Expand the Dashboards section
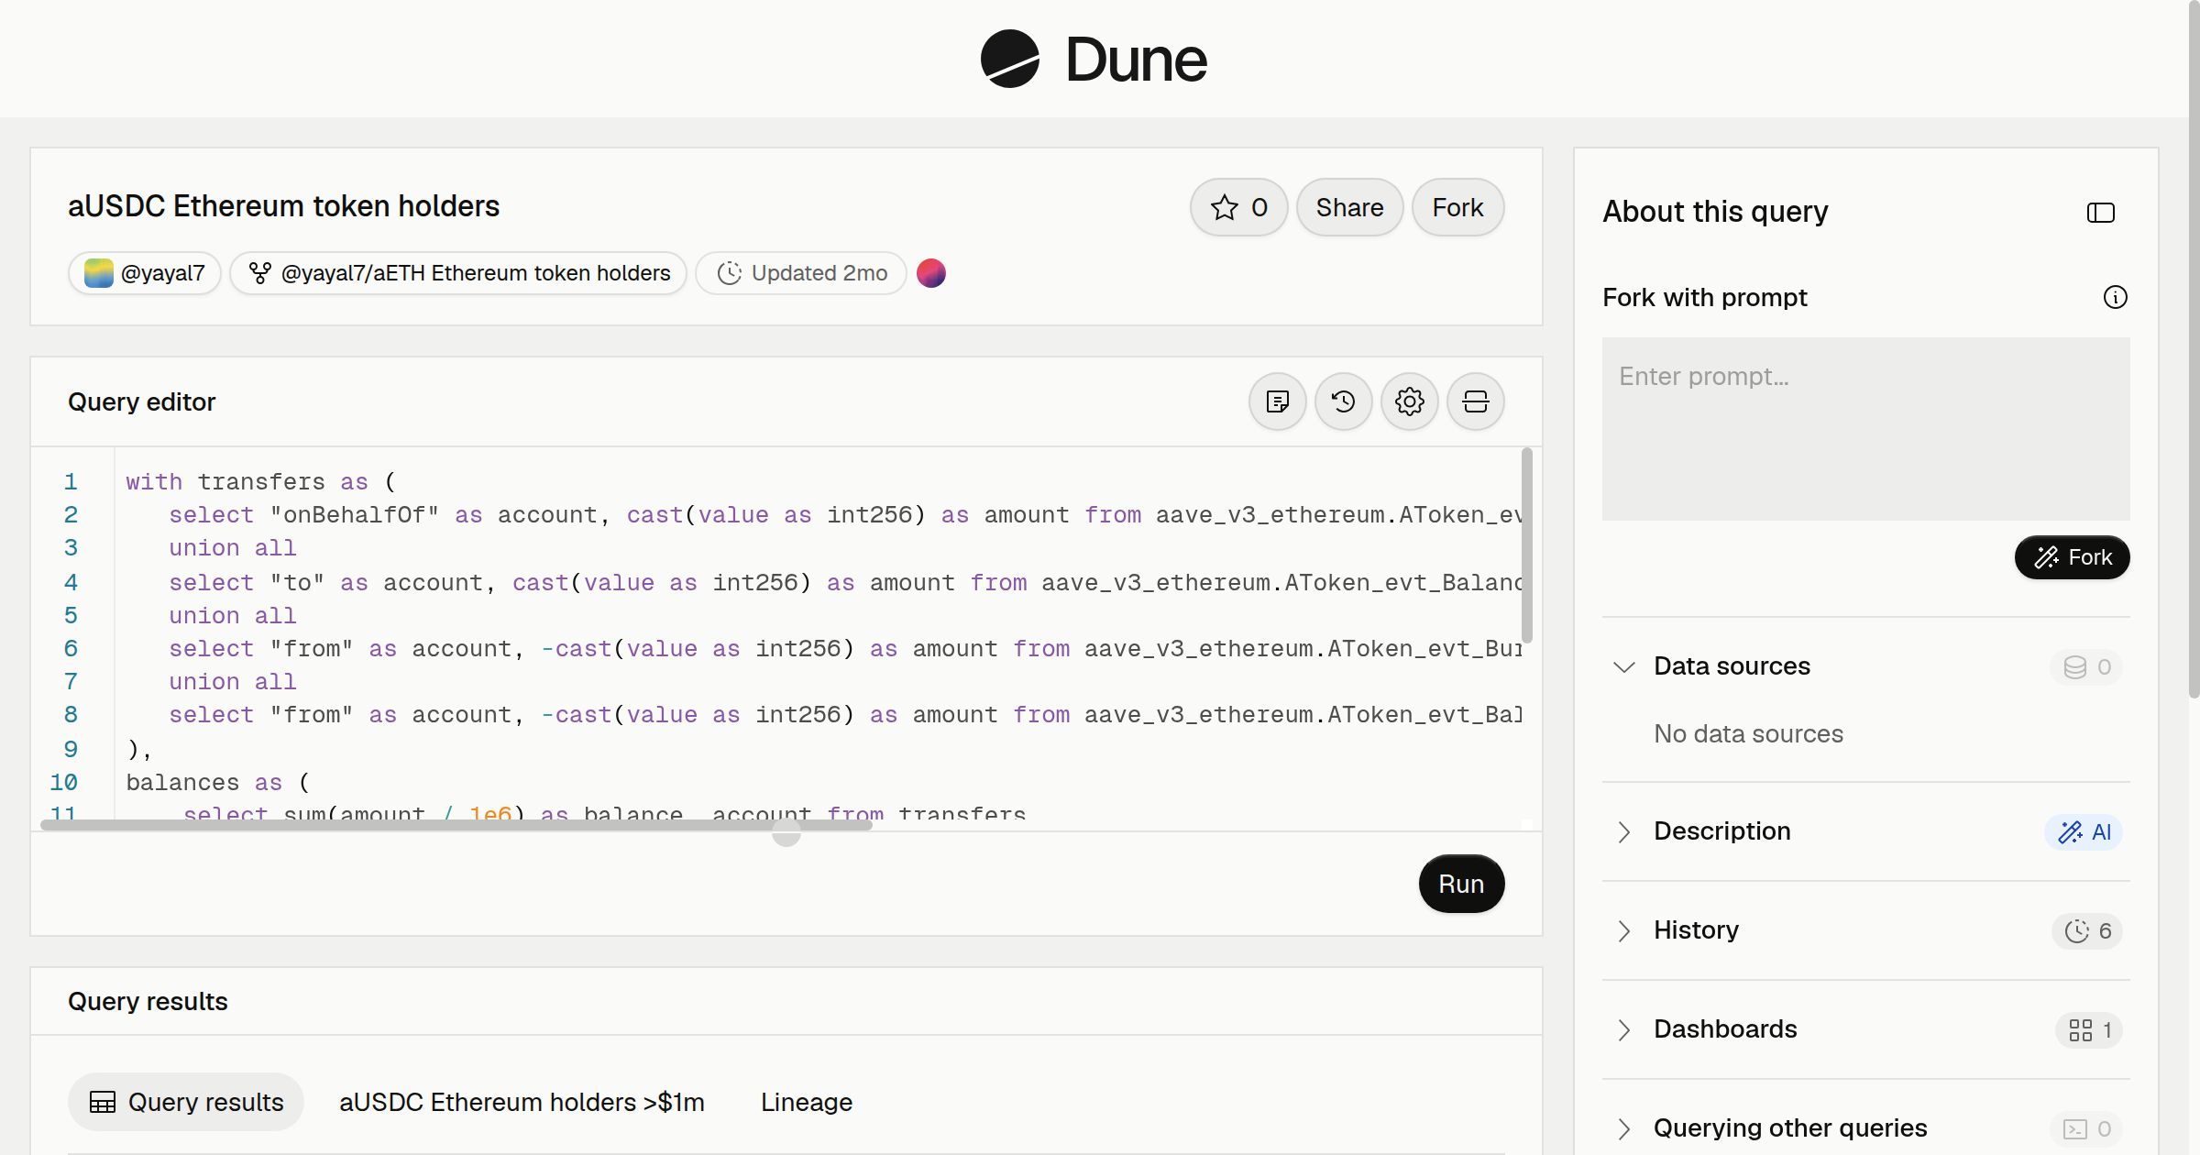The height and width of the screenshot is (1155, 2200). 1623,1029
